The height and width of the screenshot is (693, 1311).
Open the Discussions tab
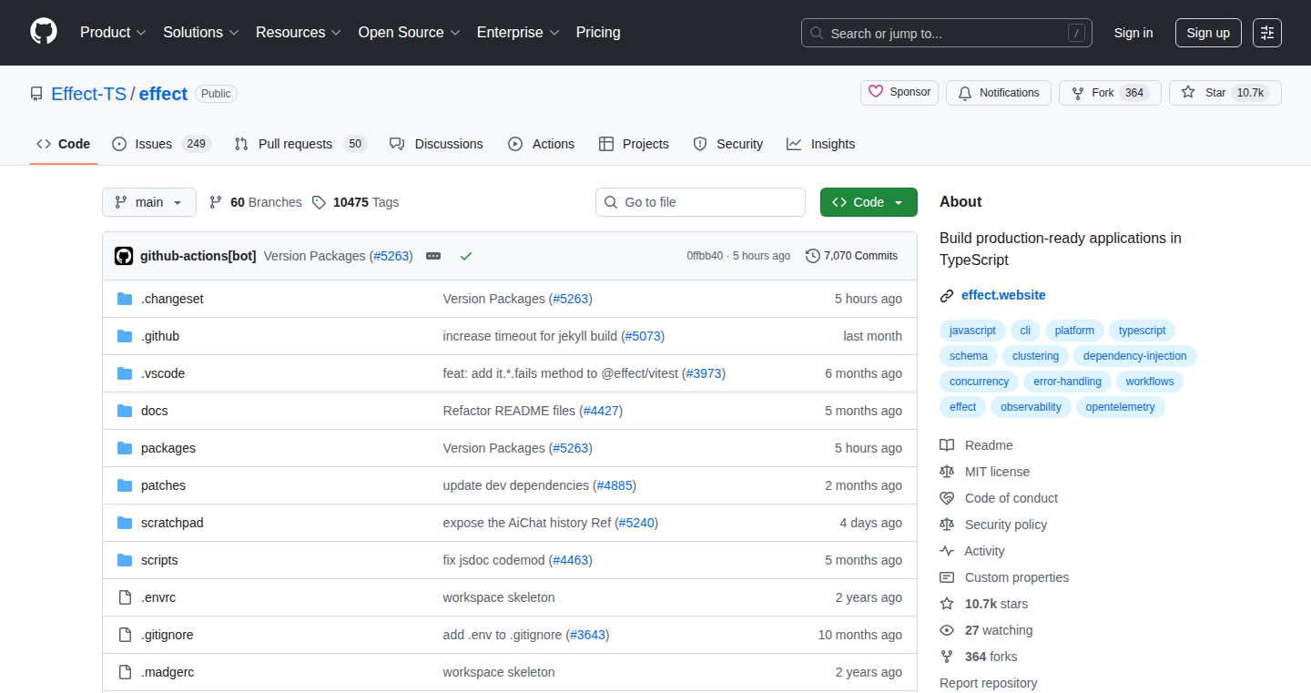[x=436, y=144]
